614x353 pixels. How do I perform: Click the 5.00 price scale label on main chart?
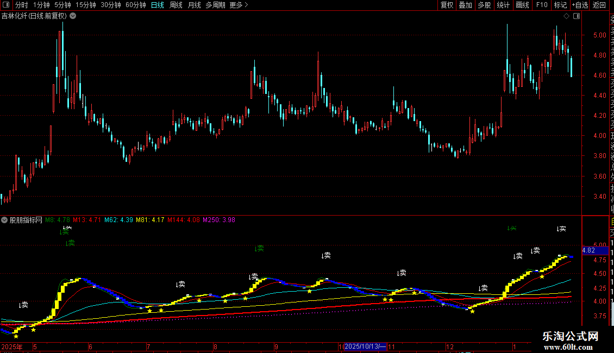tap(599, 35)
